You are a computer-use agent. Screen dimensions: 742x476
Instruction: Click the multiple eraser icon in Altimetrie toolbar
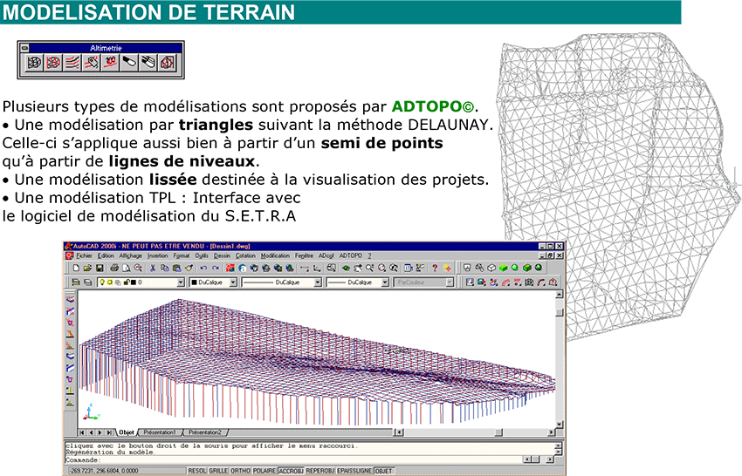click(x=148, y=63)
